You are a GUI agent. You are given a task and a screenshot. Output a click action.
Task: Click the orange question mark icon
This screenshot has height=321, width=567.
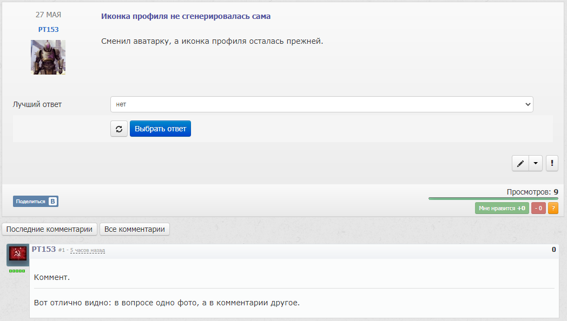click(x=553, y=208)
